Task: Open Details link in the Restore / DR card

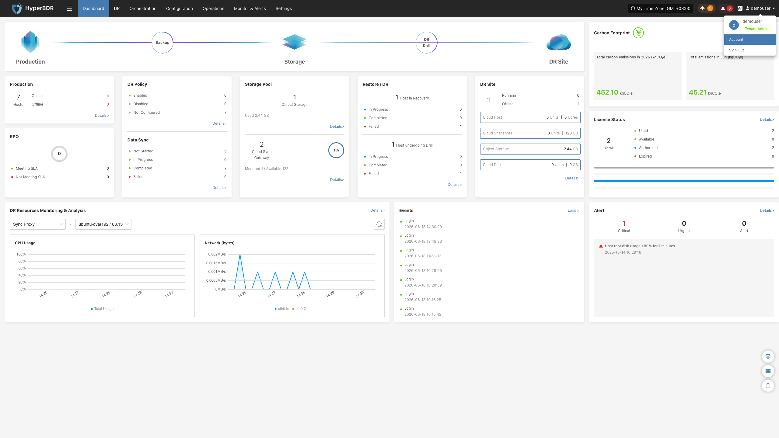Action: 455,185
